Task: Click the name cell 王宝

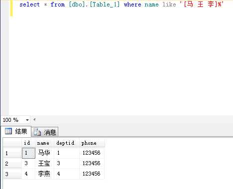Action: click(x=44, y=164)
